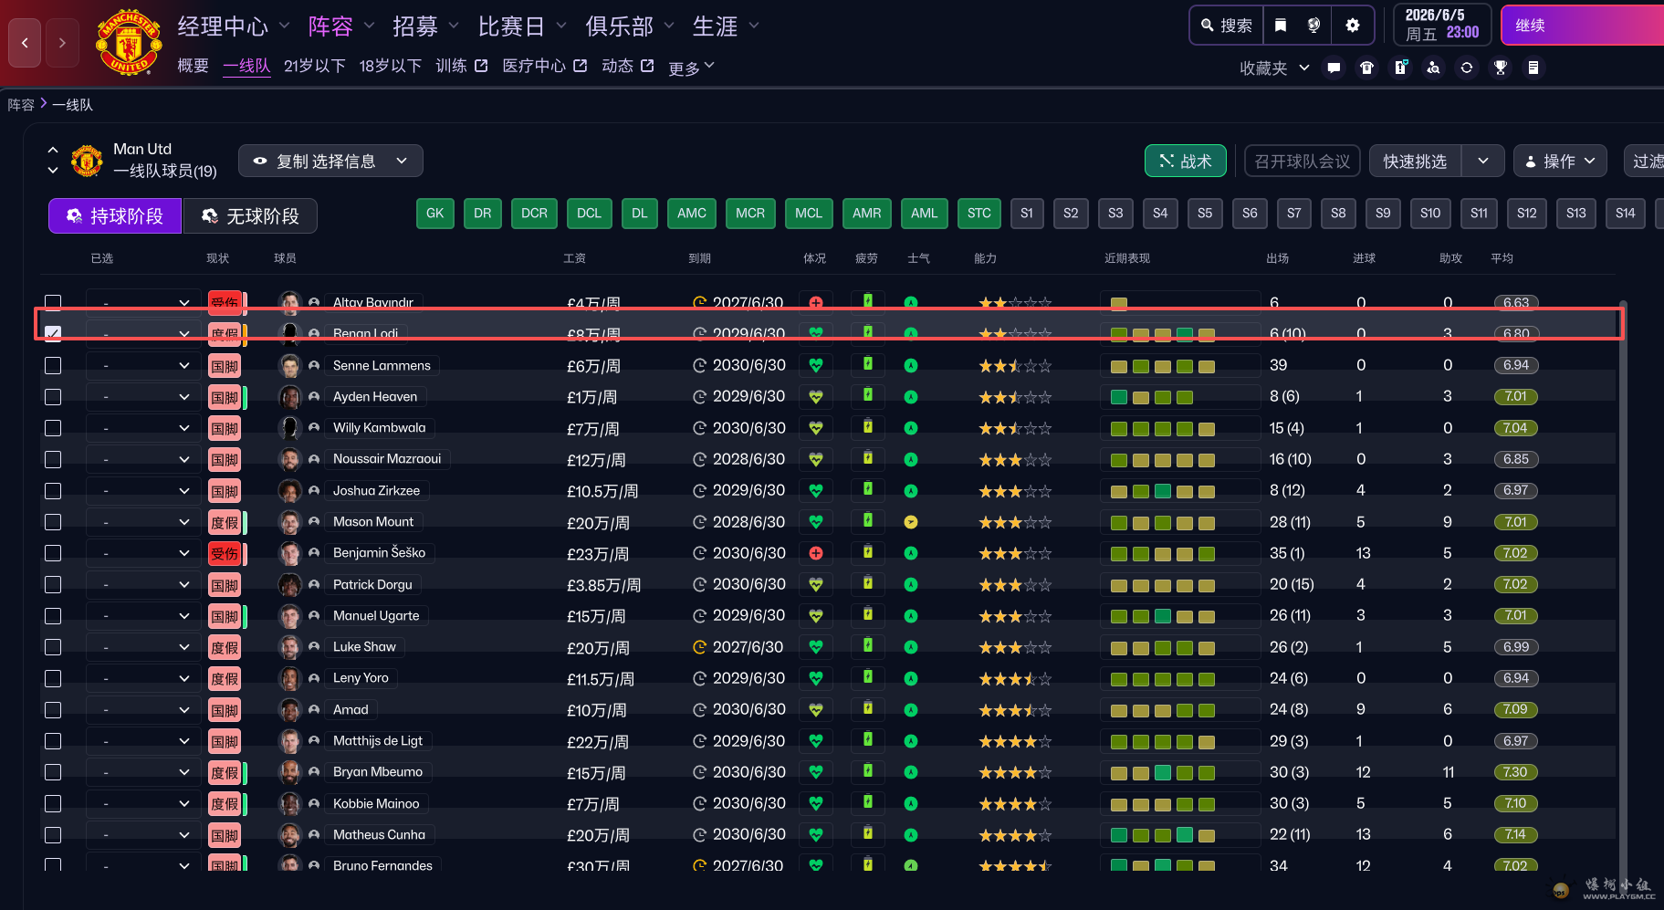This screenshot has height=910, width=1664.
Task: Click the 战术 tactics button
Action: click(x=1185, y=161)
